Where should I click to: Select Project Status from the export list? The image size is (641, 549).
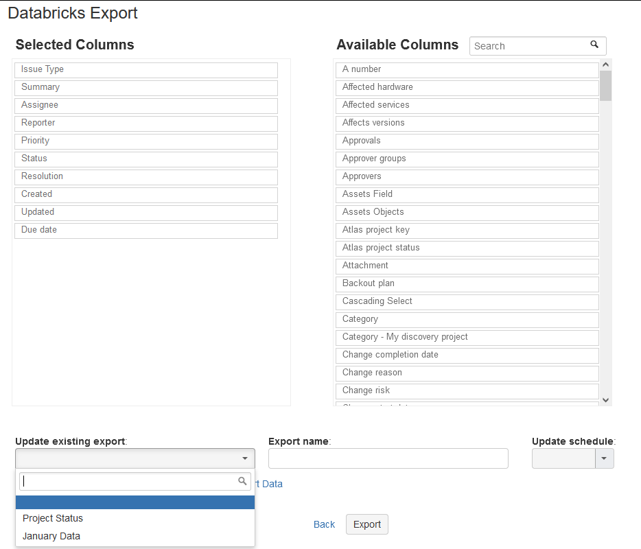(135, 518)
